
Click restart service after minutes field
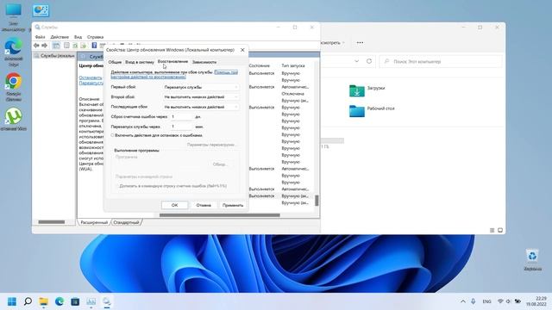coord(182,127)
